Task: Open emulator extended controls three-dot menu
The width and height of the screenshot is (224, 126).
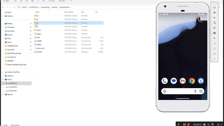Action: (215, 59)
